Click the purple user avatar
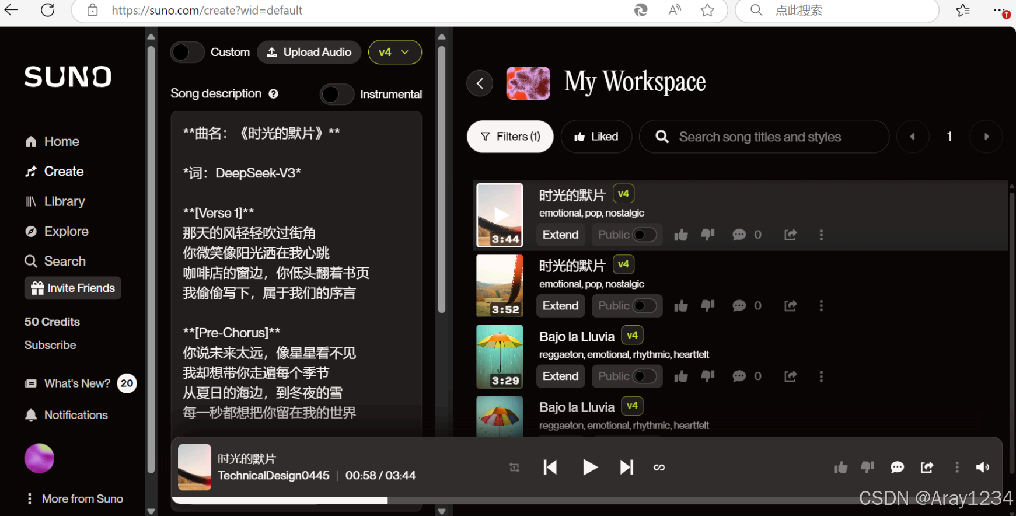 point(39,458)
